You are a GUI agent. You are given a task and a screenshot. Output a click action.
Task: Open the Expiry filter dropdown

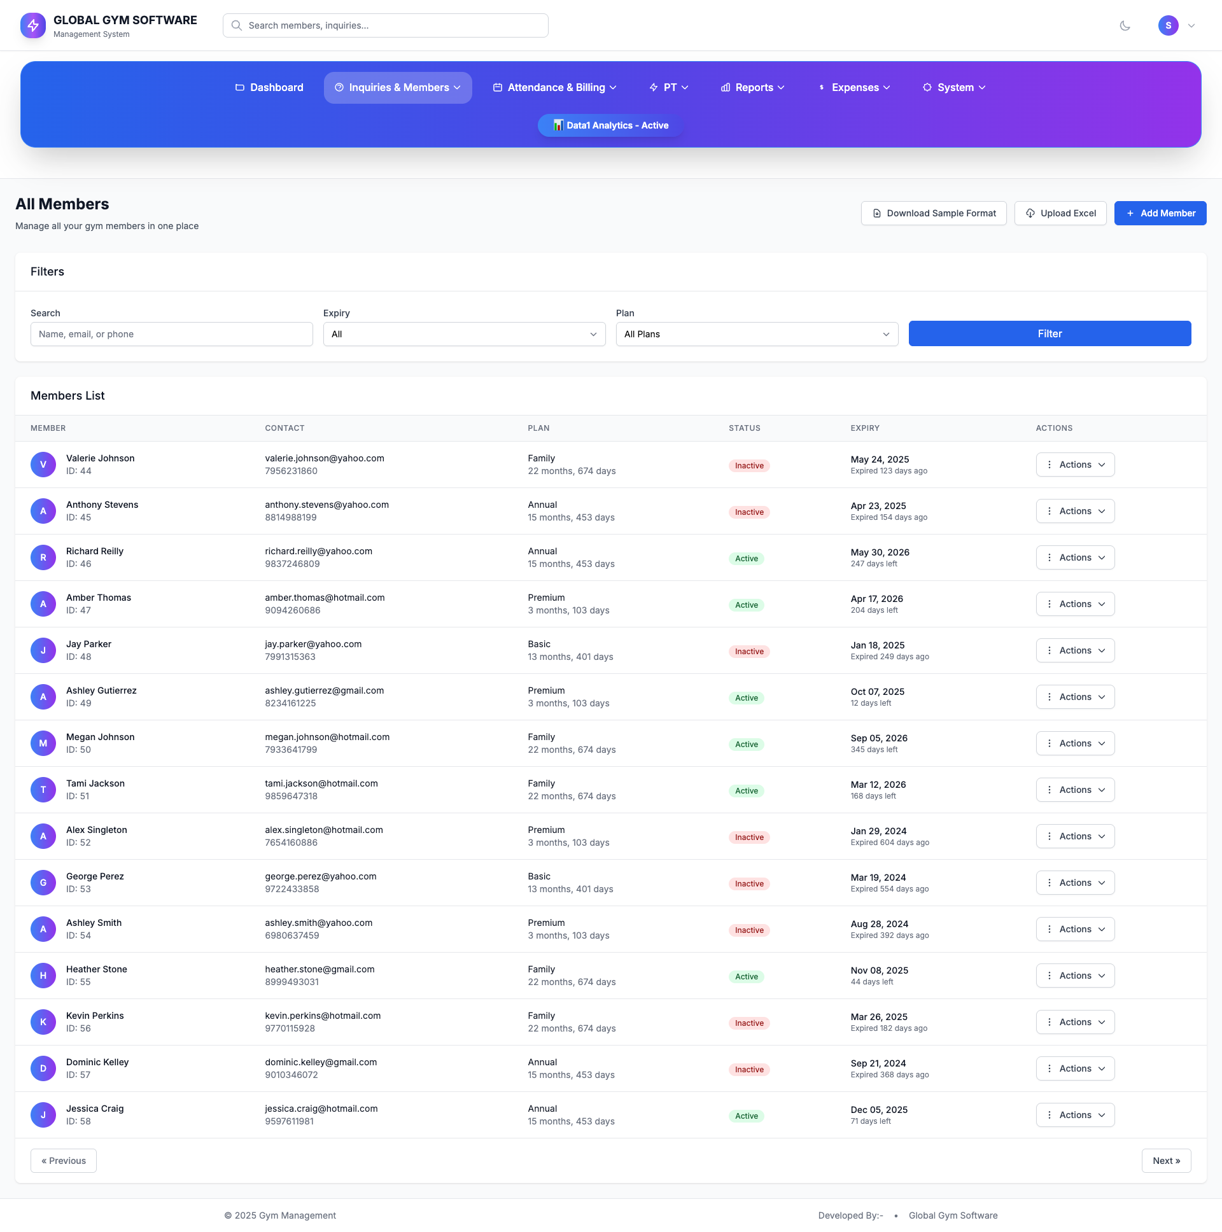point(464,334)
